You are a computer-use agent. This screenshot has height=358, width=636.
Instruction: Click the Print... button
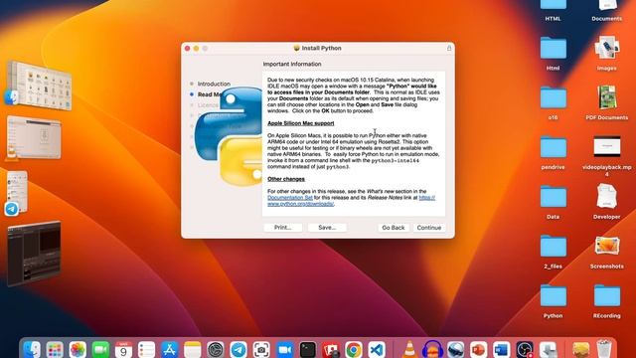click(282, 228)
